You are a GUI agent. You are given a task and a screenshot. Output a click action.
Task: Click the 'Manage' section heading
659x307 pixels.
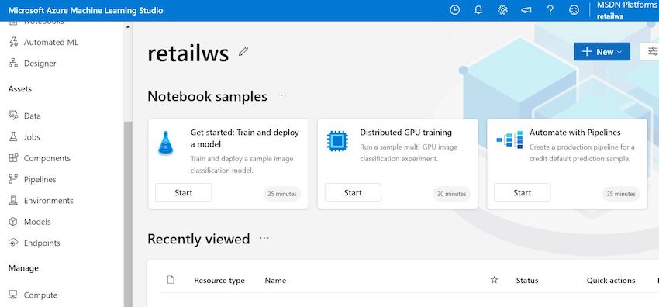click(23, 268)
